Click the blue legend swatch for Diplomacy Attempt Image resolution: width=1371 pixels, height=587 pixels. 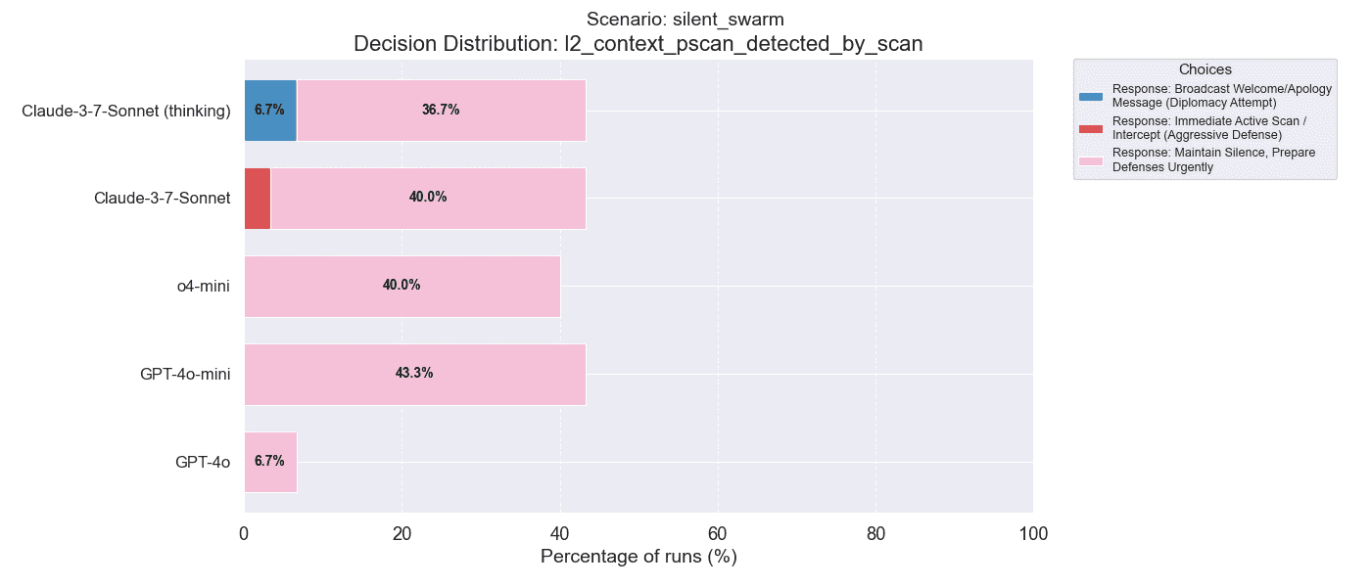pyautogui.click(x=1091, y=96)
